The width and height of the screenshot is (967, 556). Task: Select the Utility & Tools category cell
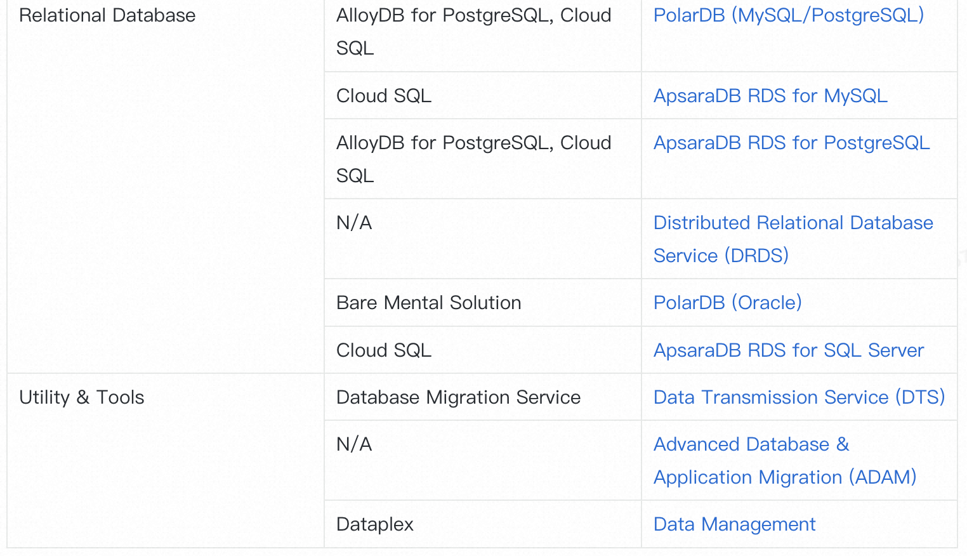click(x=166, y=461)
